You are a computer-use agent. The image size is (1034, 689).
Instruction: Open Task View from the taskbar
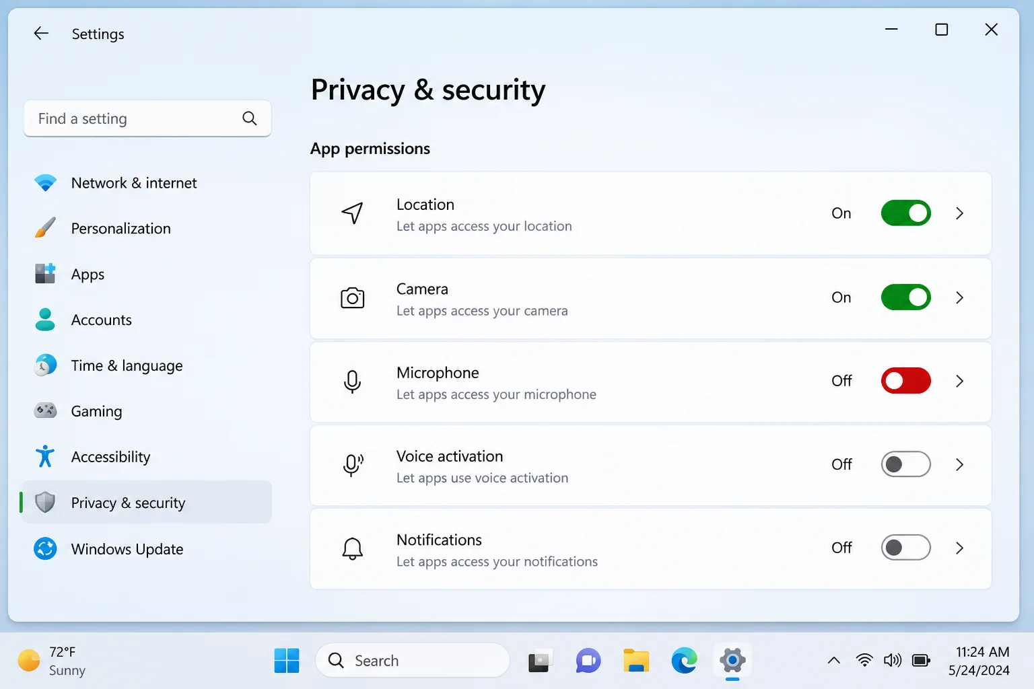tap(539, 661)
